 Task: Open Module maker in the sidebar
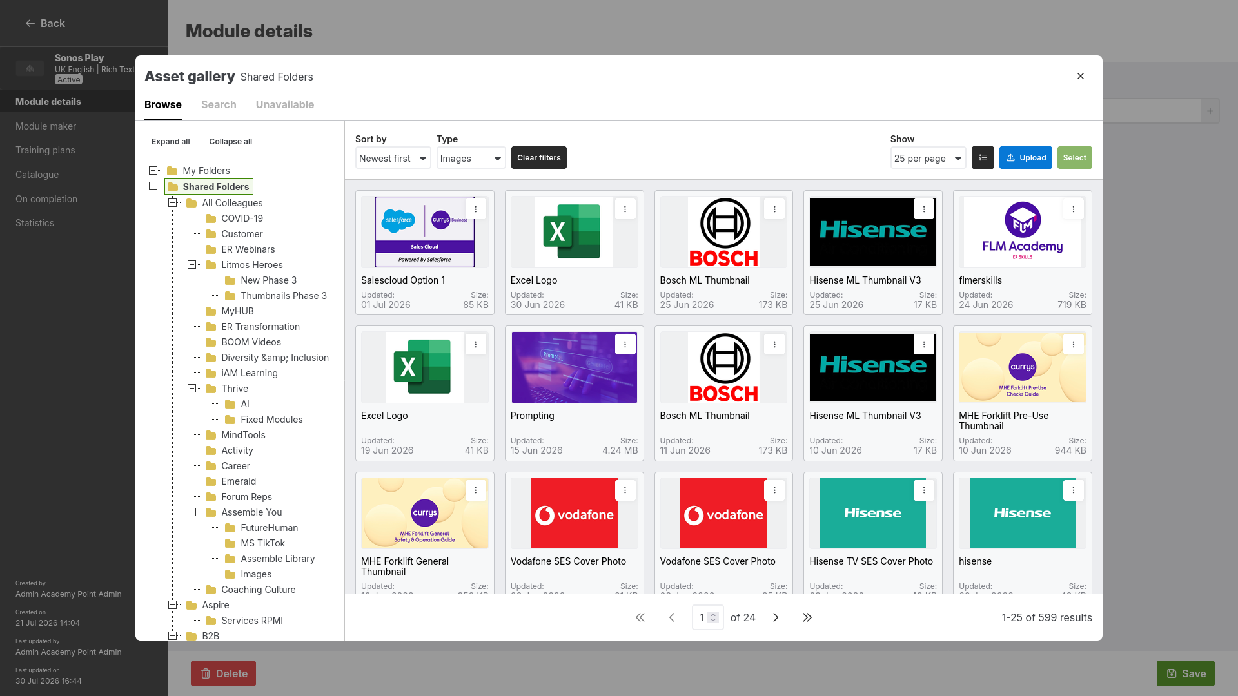(46, 126)
